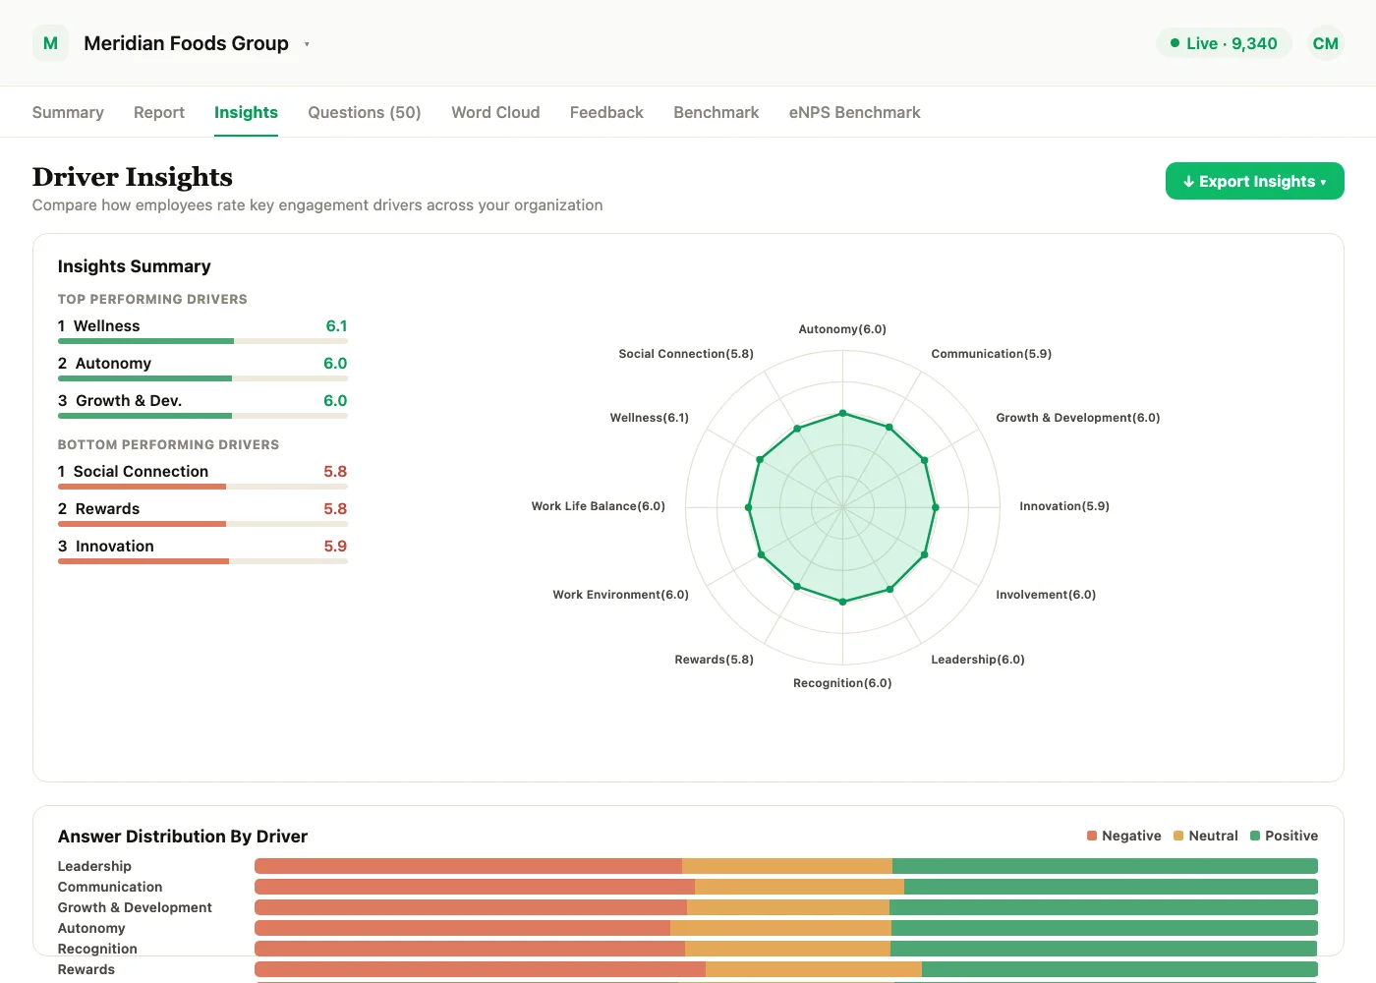Select the Social Connection bottom driver row
This screenshot has height=983, width=1376.
click(x=202, y=477)
